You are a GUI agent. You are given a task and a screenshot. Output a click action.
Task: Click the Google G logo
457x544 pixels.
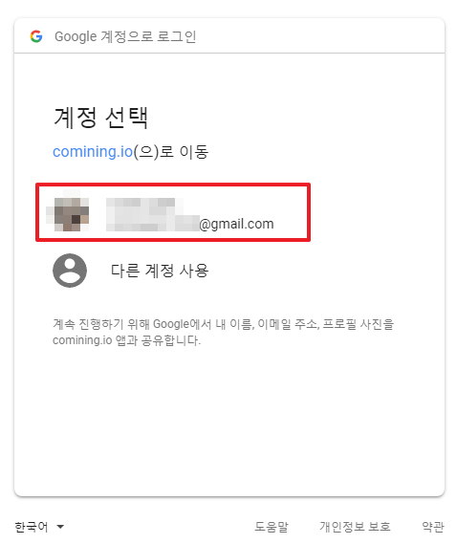[x=36, y=36]
